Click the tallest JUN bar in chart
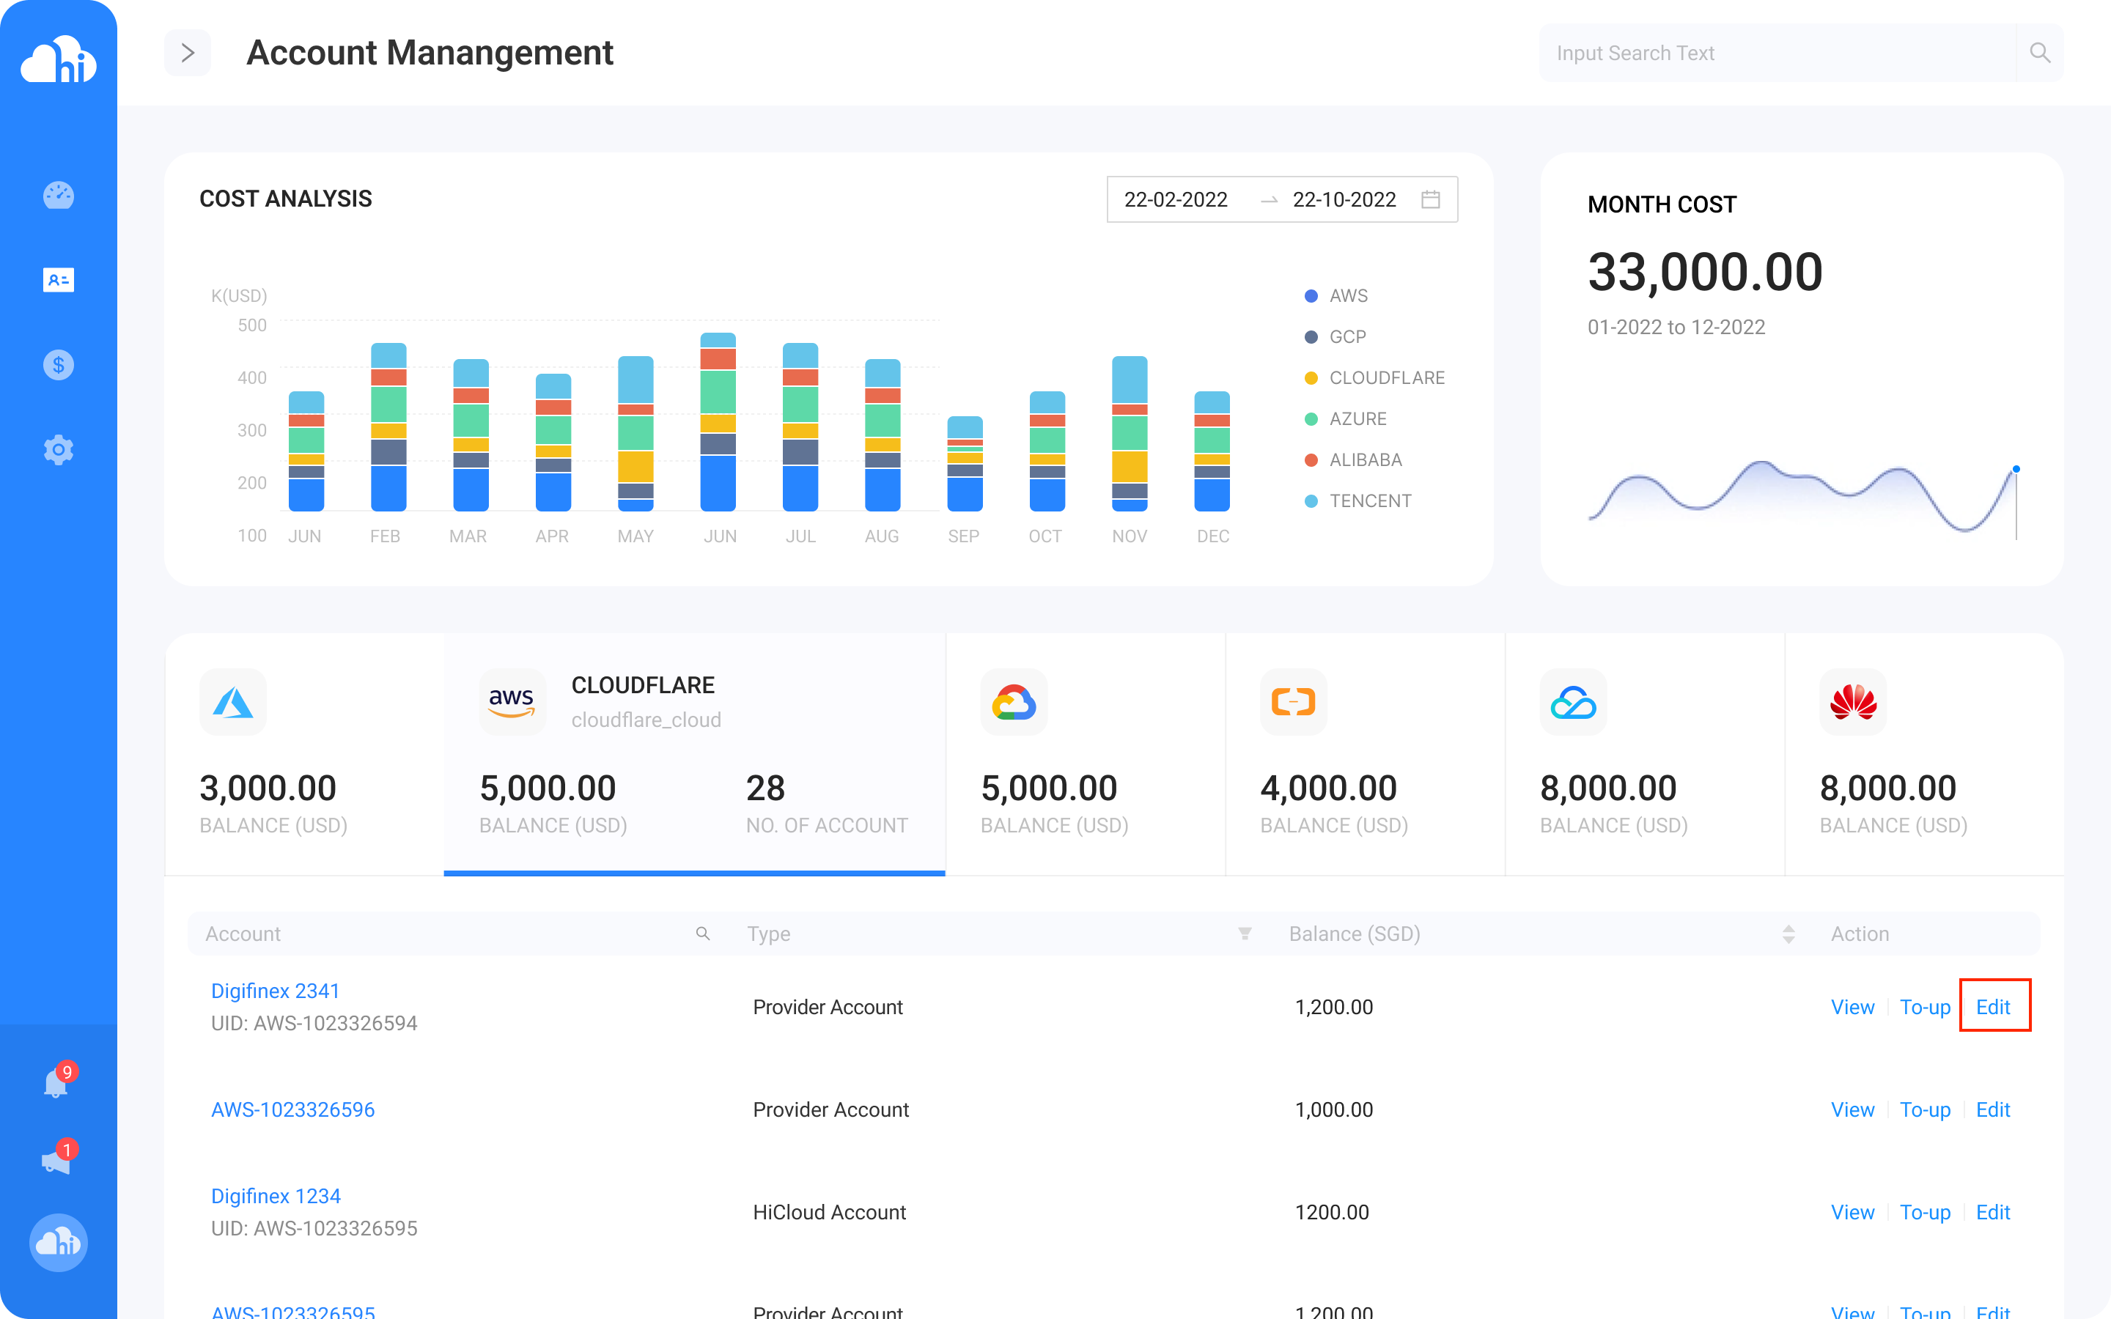Viewport: 2111px width, 1319px height. click(718, 421)
